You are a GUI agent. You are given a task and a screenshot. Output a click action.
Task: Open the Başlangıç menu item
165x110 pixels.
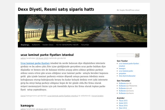coord(25,45)
